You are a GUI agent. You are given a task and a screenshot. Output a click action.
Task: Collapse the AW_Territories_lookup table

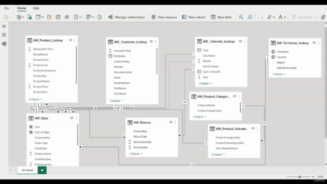pos(279,74)
